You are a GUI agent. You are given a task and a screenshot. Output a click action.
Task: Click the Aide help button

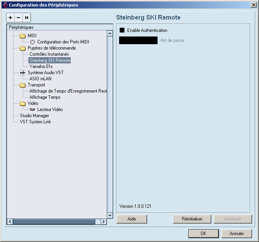pyautogui.click(x=132, y=219)
